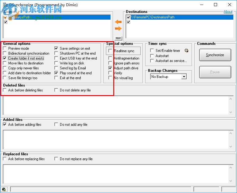Open the Backup Changes dropdown
The image size is (237, 193).
tap(184, 77)
